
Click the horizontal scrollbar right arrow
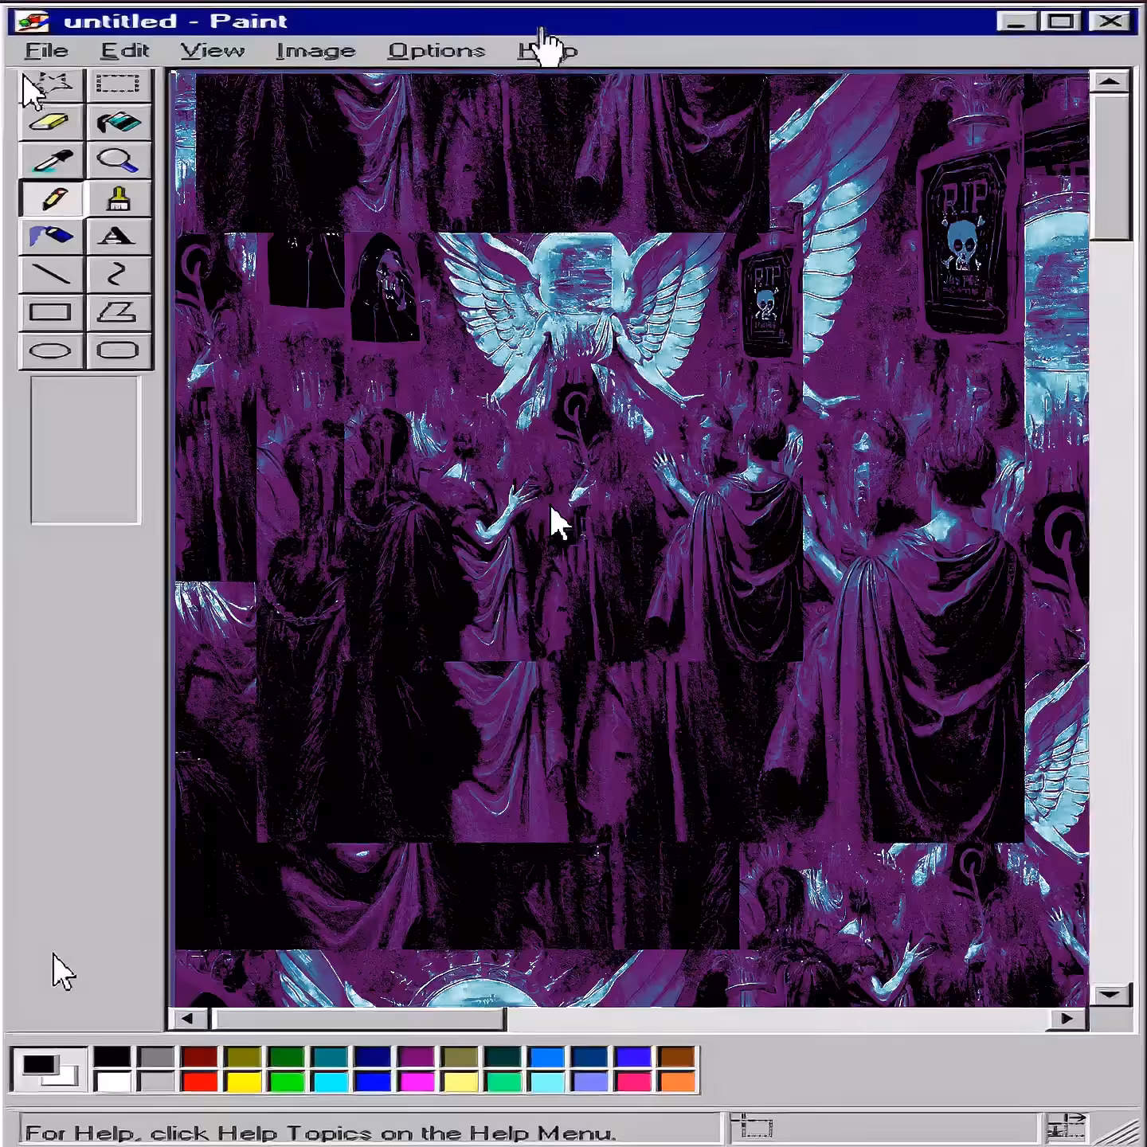1068,1019
